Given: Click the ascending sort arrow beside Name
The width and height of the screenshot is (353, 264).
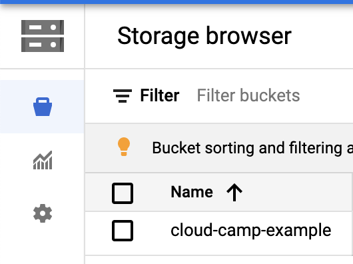Looking at the screenshot, I should coord(234,192).
